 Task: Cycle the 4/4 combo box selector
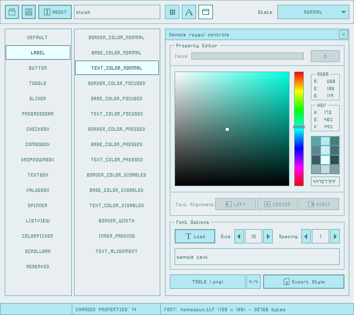tap(253, 282)
